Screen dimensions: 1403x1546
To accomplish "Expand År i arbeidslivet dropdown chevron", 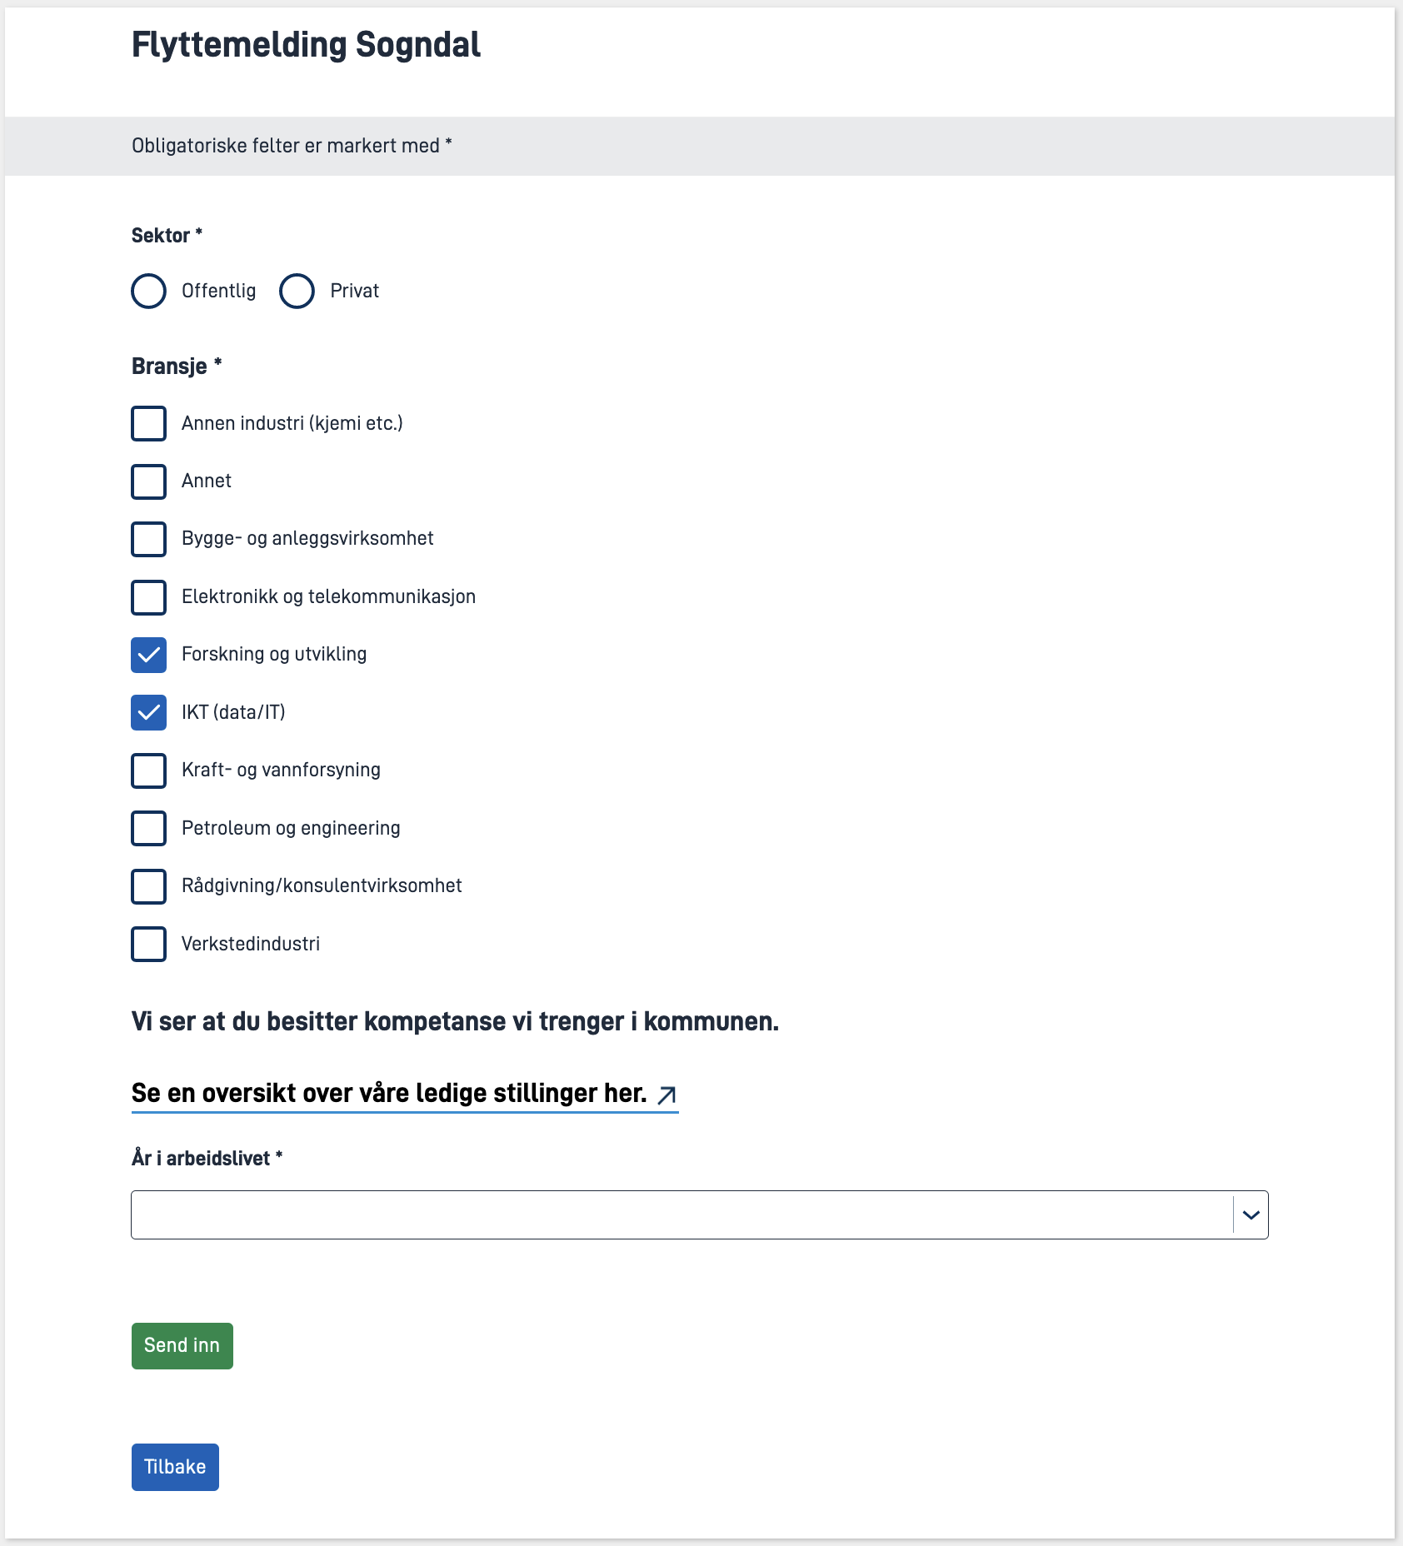I will point(1251,1215).
